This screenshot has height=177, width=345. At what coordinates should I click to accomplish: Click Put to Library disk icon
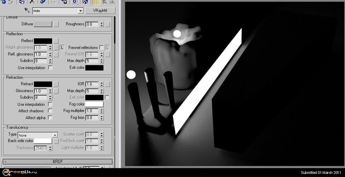pos(64,2)
